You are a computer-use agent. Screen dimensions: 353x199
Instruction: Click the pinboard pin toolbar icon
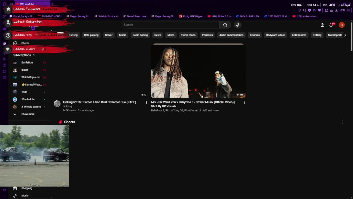299,10
